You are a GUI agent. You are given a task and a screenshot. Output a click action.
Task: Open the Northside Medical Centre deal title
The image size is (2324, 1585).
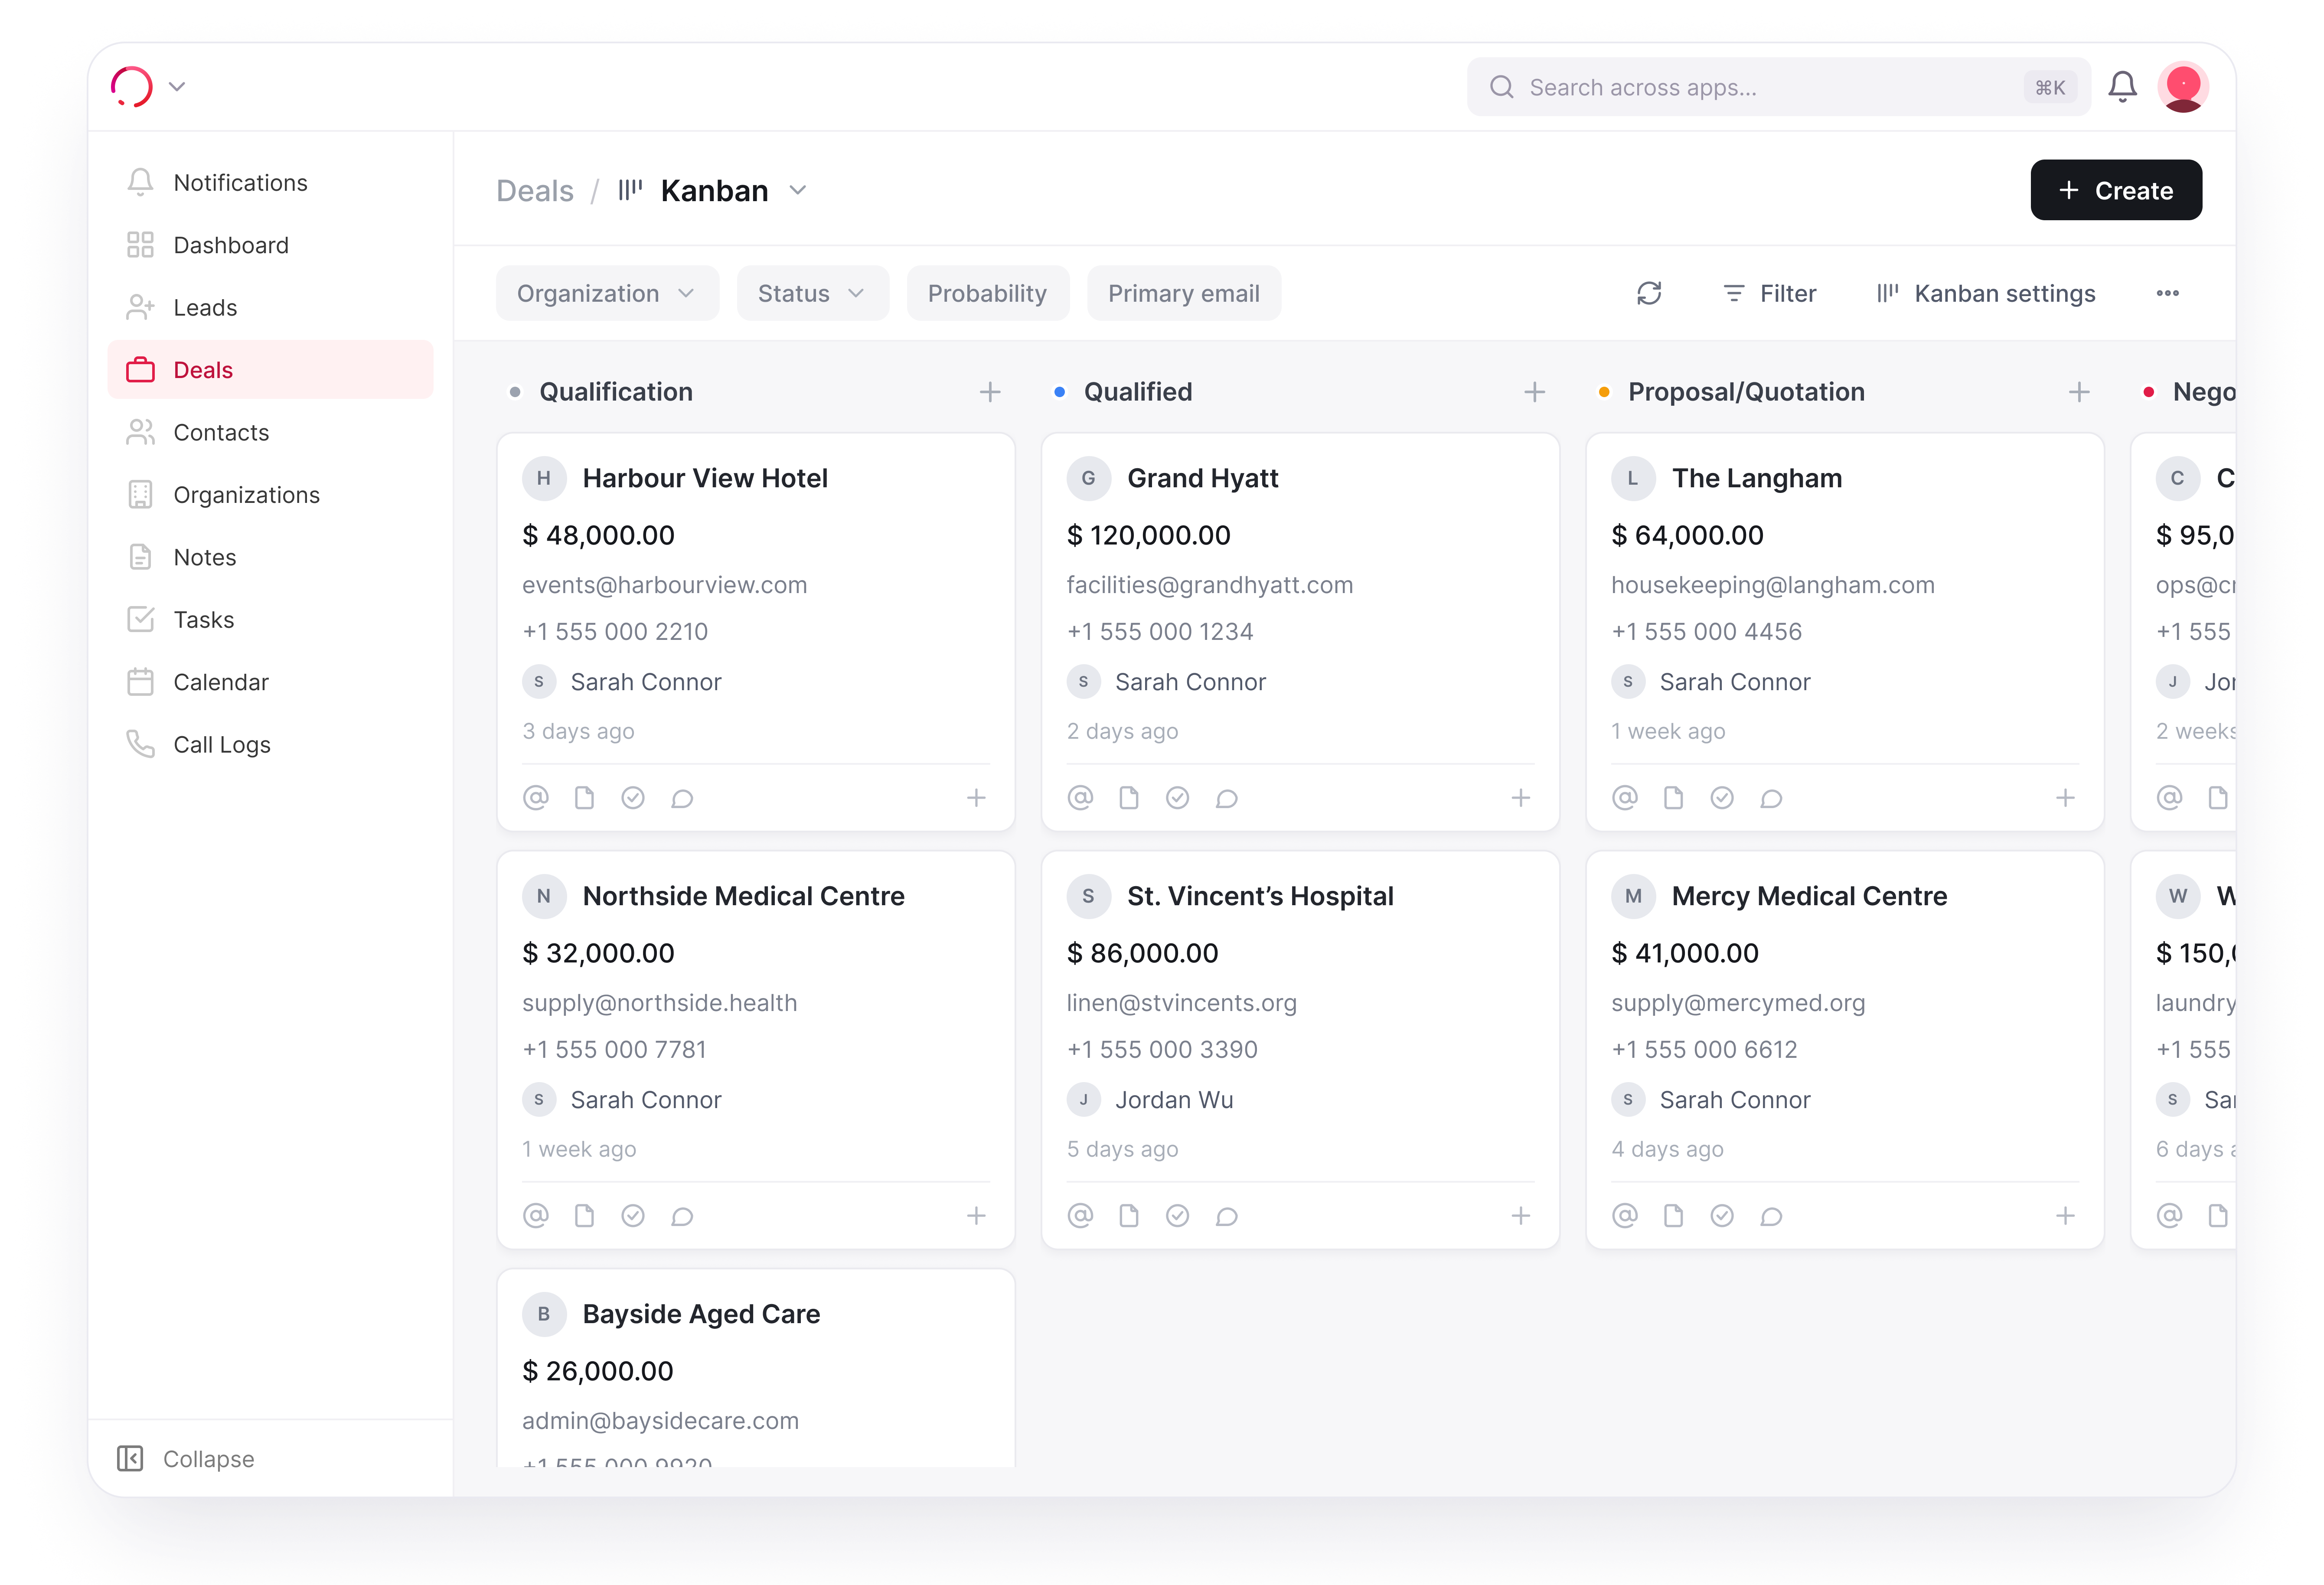click(743, 896)
